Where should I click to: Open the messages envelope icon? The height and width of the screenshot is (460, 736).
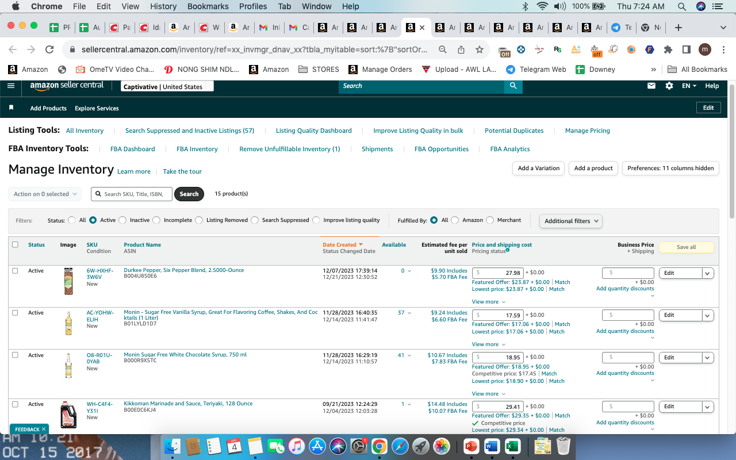651,86
